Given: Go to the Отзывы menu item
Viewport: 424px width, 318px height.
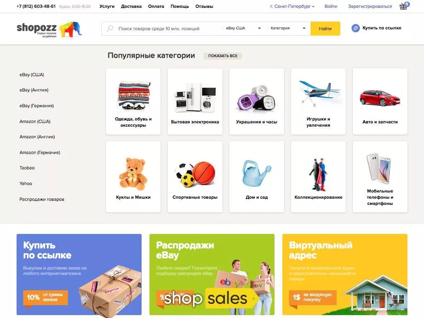Looking at the screenshot, I should [204, 6].
